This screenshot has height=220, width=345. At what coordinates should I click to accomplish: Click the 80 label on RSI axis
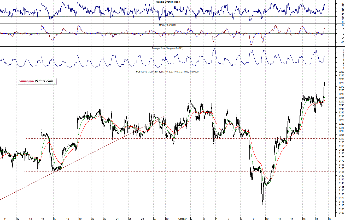(x=342, y=4)
